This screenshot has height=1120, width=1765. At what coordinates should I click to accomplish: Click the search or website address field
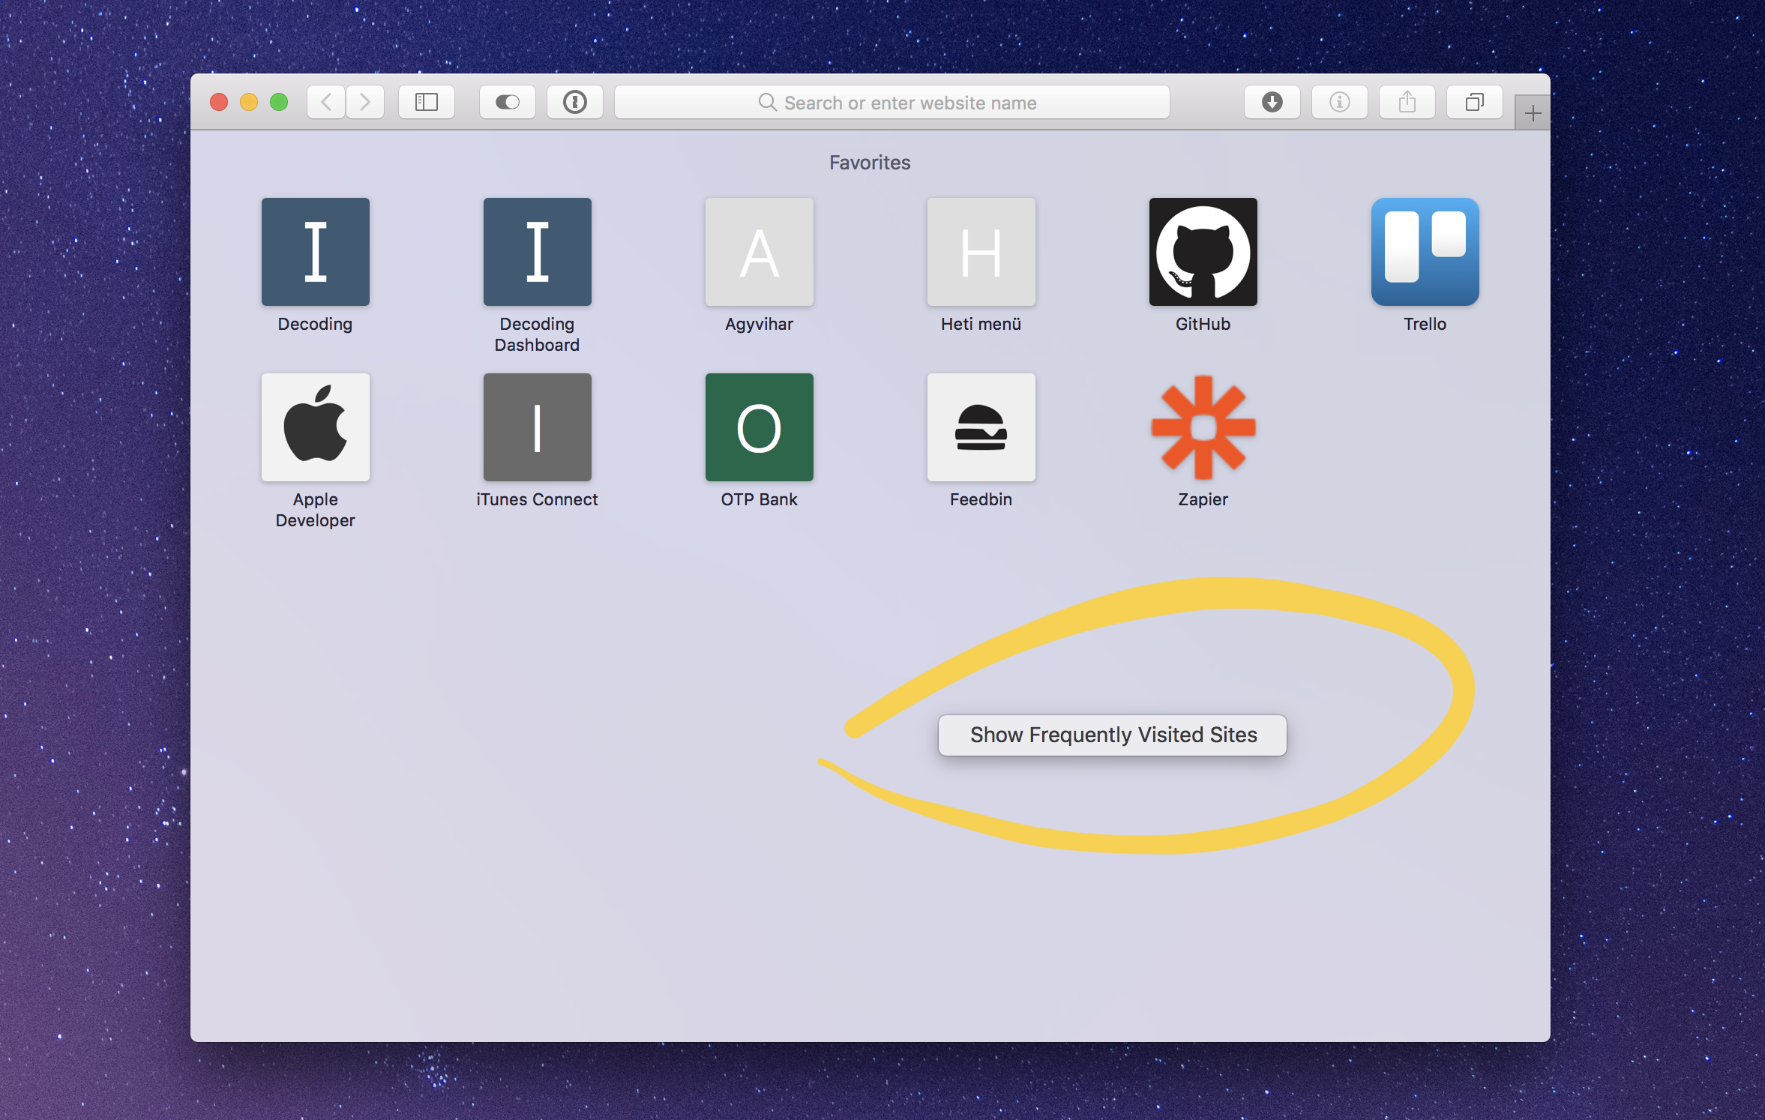pos(892,102)
